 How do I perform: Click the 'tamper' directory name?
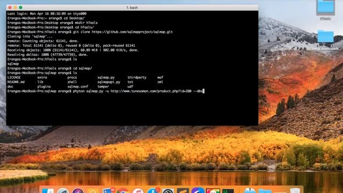click(x=103, y=87)
